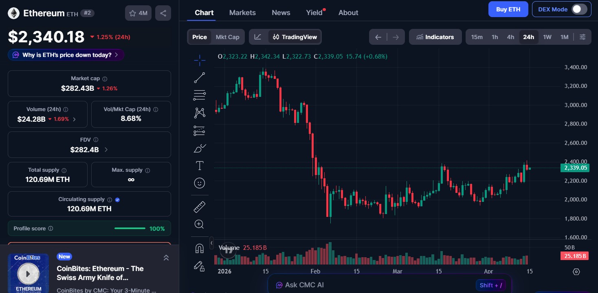Collapse the CoinBites panel
598x293 pixels.
(x=166, y=258)
